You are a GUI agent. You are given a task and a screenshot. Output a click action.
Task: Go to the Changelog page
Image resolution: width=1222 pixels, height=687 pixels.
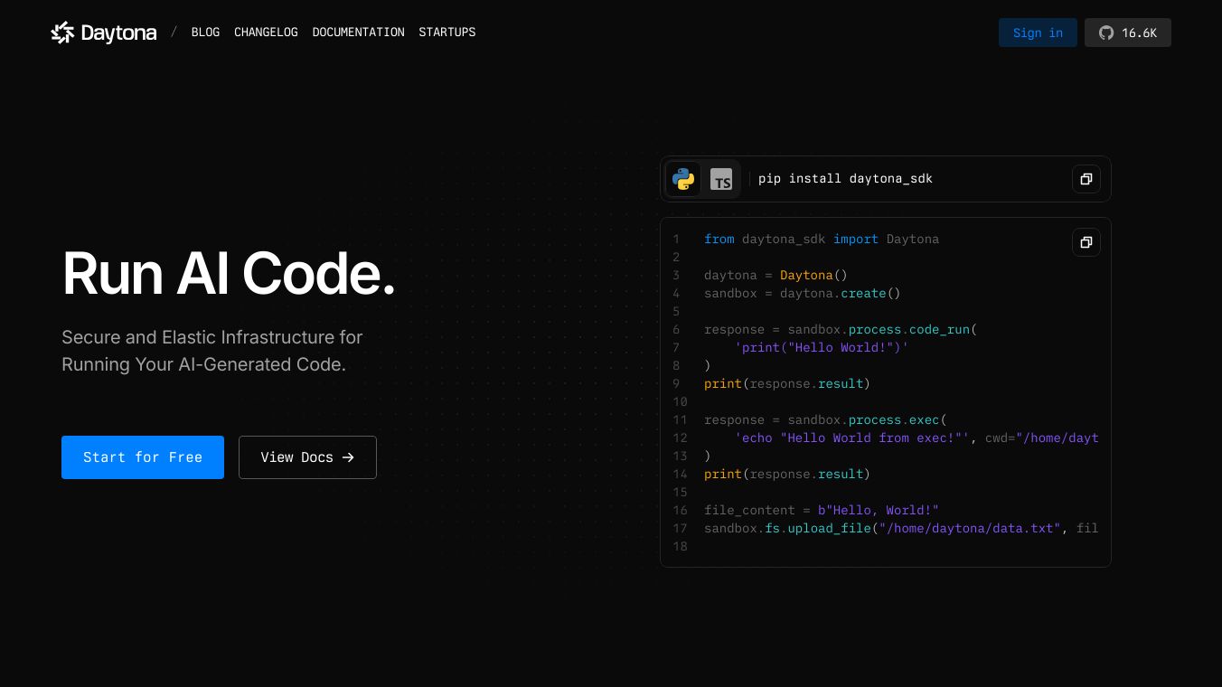(266, 33)
